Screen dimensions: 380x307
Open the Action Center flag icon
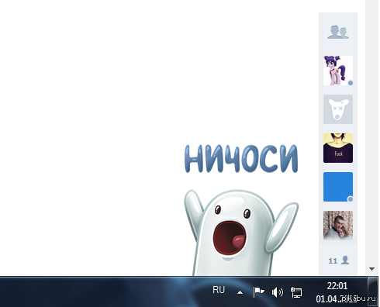point(258,292)
